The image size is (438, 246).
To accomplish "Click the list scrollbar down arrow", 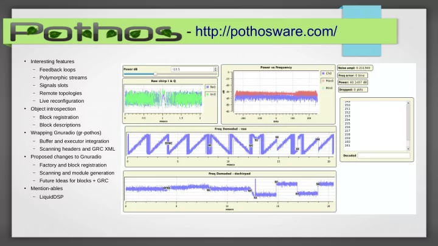I will (408, 149).
